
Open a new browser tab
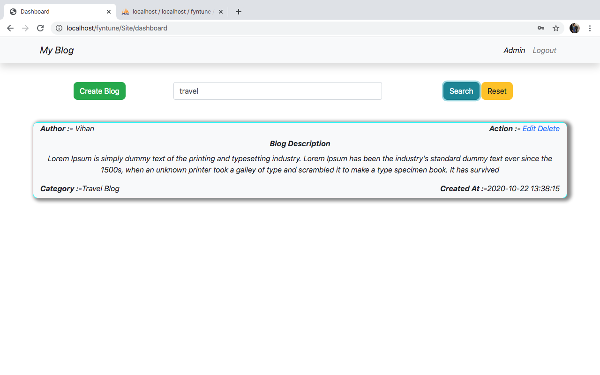239,12
